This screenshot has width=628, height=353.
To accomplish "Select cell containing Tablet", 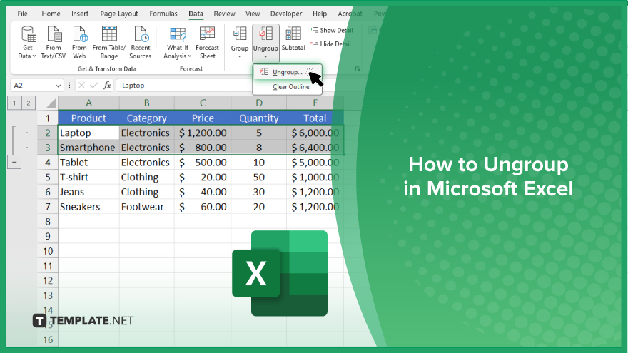I will (88, 163).
